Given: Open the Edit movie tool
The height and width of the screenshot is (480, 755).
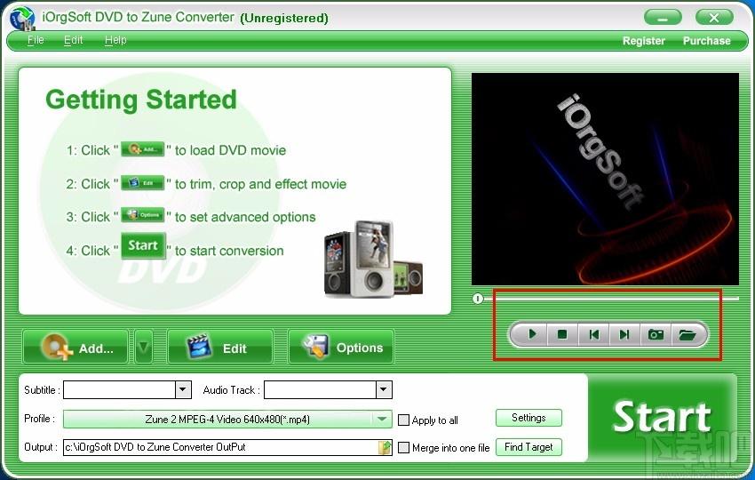Looking at the screenshot, I should coord(220,347).
